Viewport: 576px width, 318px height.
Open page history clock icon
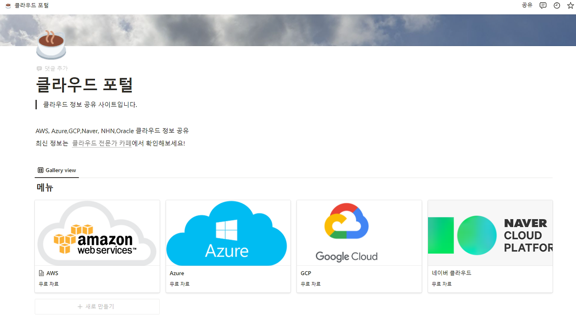tap(557, 5)
